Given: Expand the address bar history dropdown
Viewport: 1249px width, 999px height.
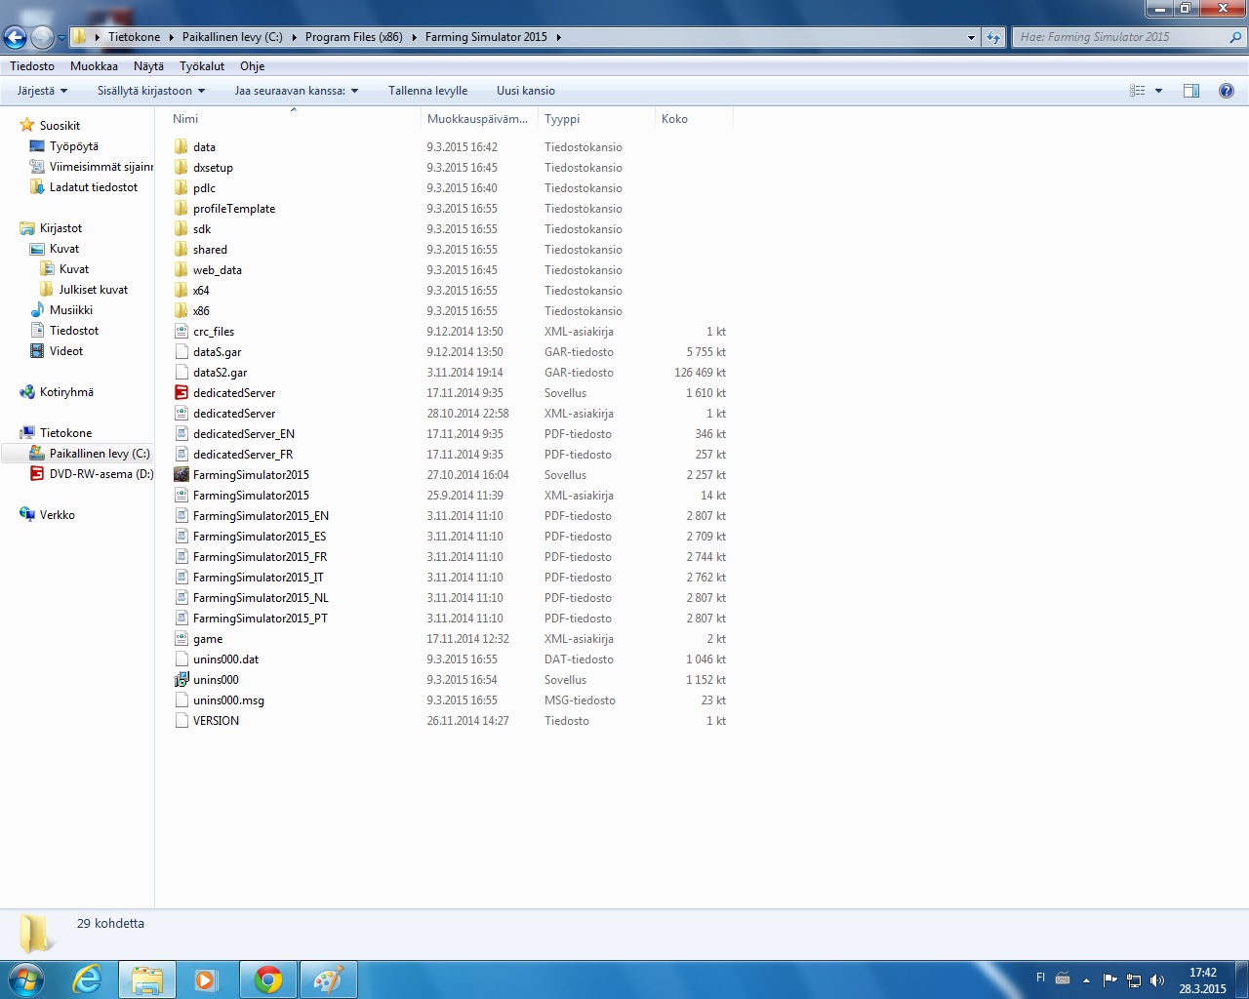Looking at the screenshot, I should (x=971, y=37).
